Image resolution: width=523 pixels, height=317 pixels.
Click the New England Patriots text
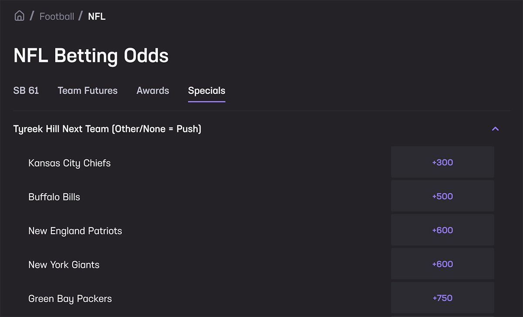click(x=75, y=231)
